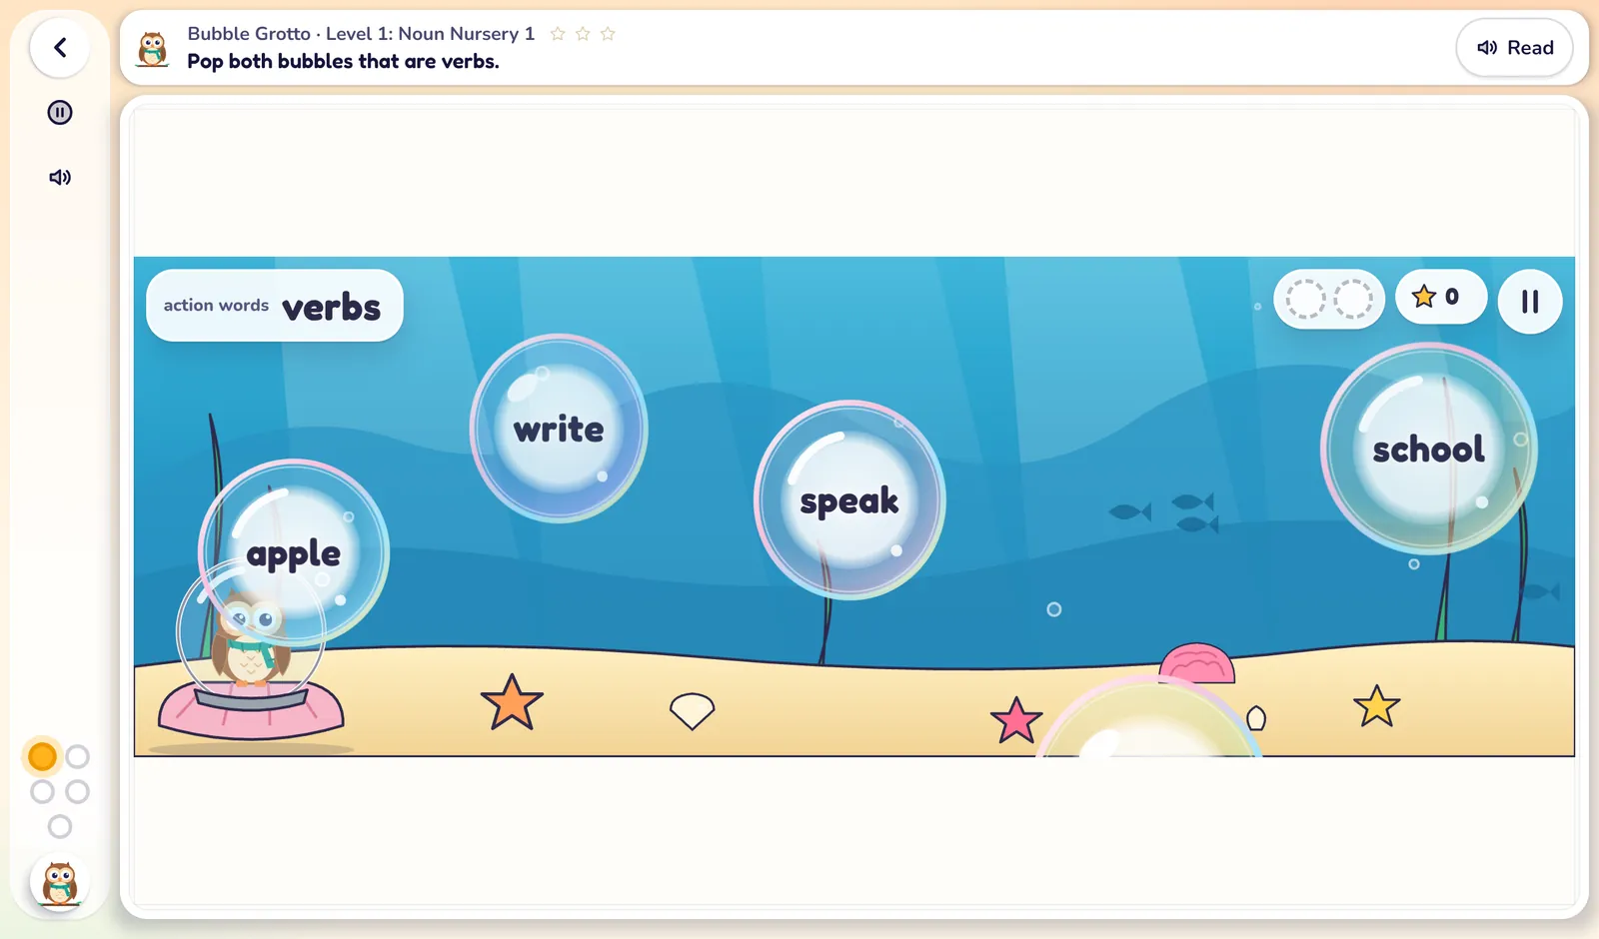1599x939 pixels.
Task: Click the owl mascot icon beside the title
Action: pyautogui.click(x=153, y=48)
